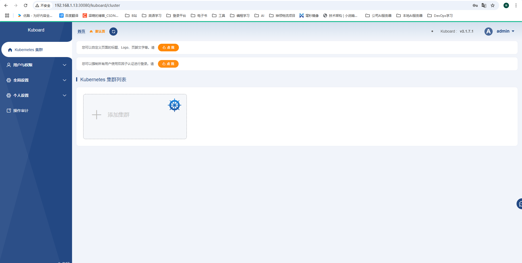Open the 个人设置 menu
This screenshot has width=522, height=263.
coord(36,95)
